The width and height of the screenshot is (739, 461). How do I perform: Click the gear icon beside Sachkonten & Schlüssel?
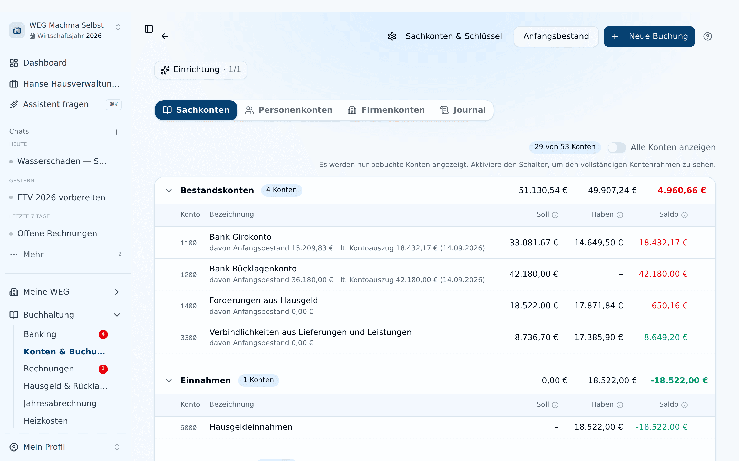tap(392, 37)
